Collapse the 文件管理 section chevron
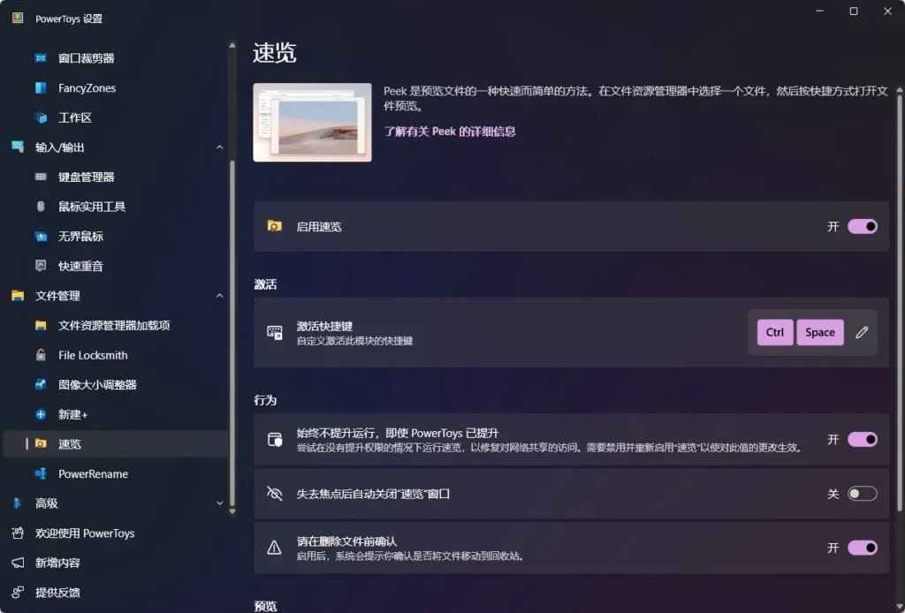The height and width of the screenshot is (613, 905). pyautogui.click(x=219, y=296)
